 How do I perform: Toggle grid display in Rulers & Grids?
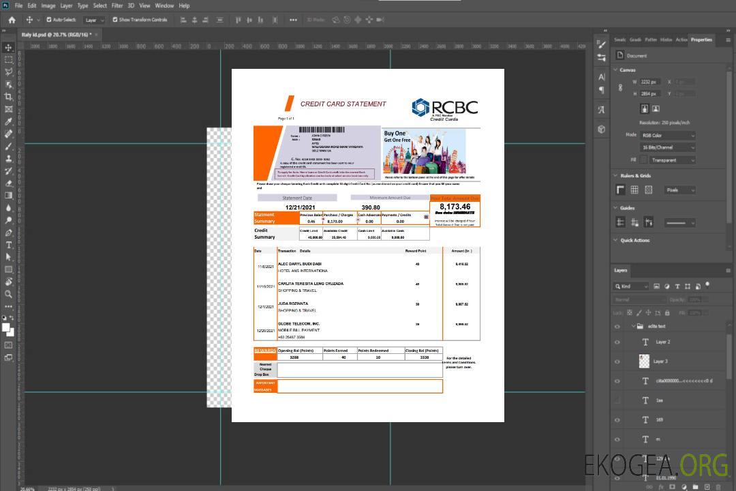[634, 190]
